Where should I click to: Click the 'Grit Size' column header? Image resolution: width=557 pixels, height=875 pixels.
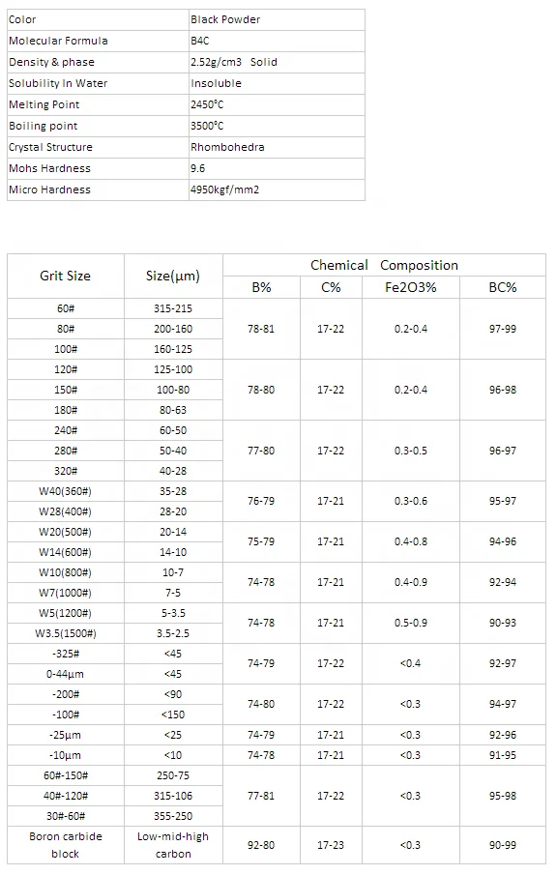pyautogui.click(x=66, y=276)
